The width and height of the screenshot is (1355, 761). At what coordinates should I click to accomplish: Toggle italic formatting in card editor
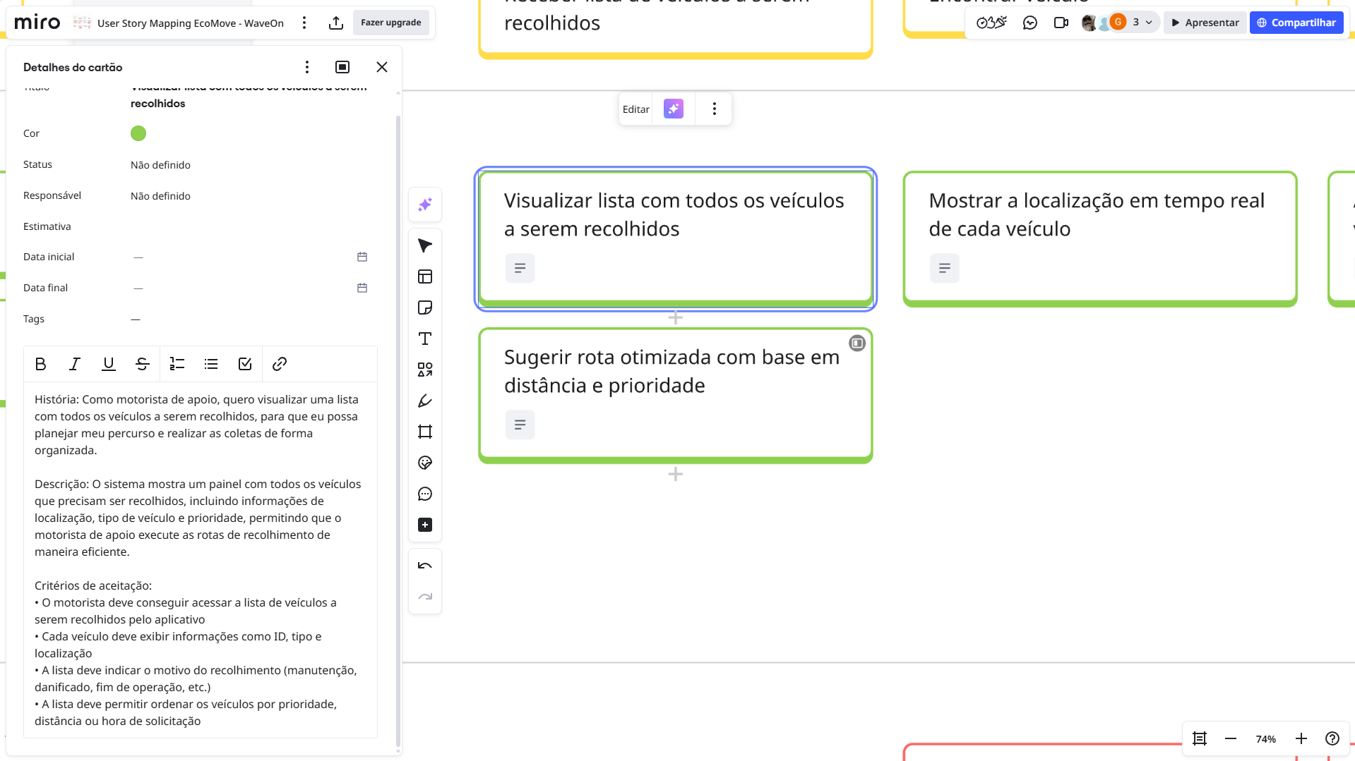point(74,364)
